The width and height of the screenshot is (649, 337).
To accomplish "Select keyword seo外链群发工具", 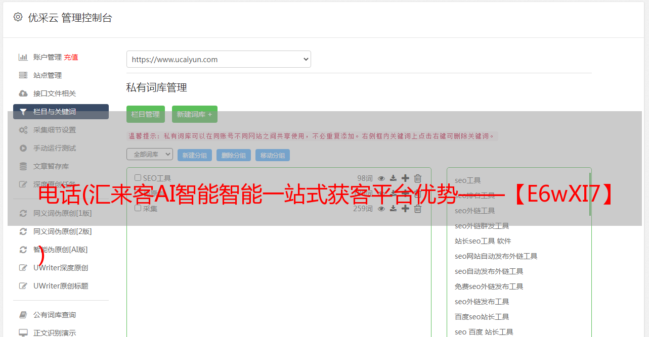I will coord(482,226).
